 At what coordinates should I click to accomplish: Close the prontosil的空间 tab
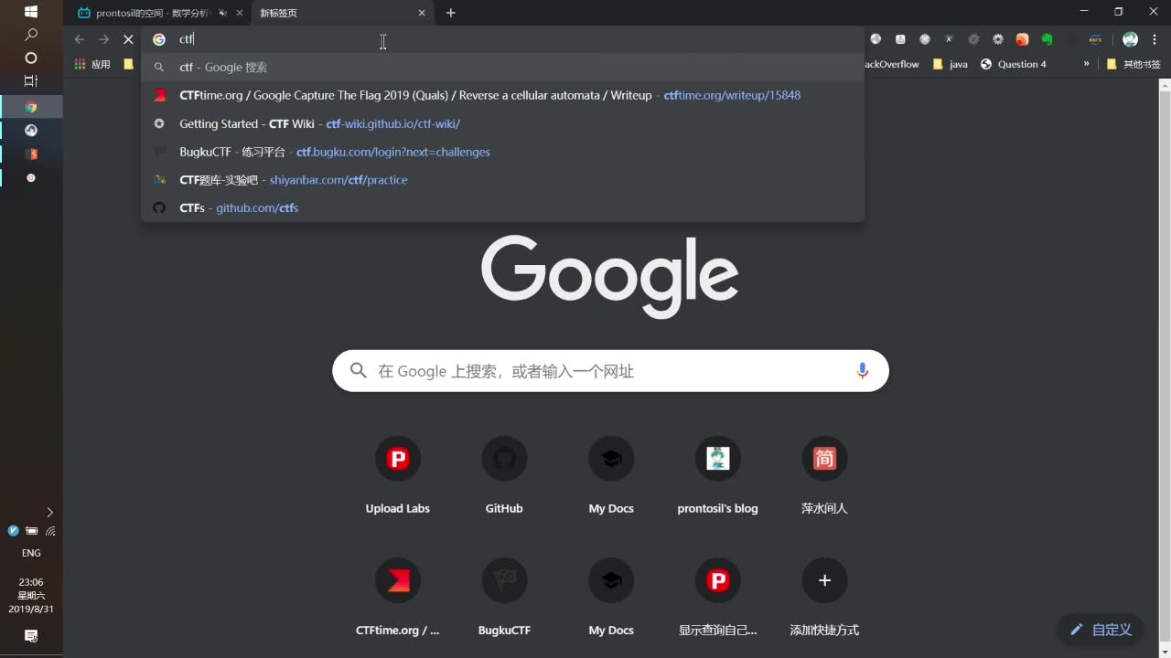click(x=240, y=13)
